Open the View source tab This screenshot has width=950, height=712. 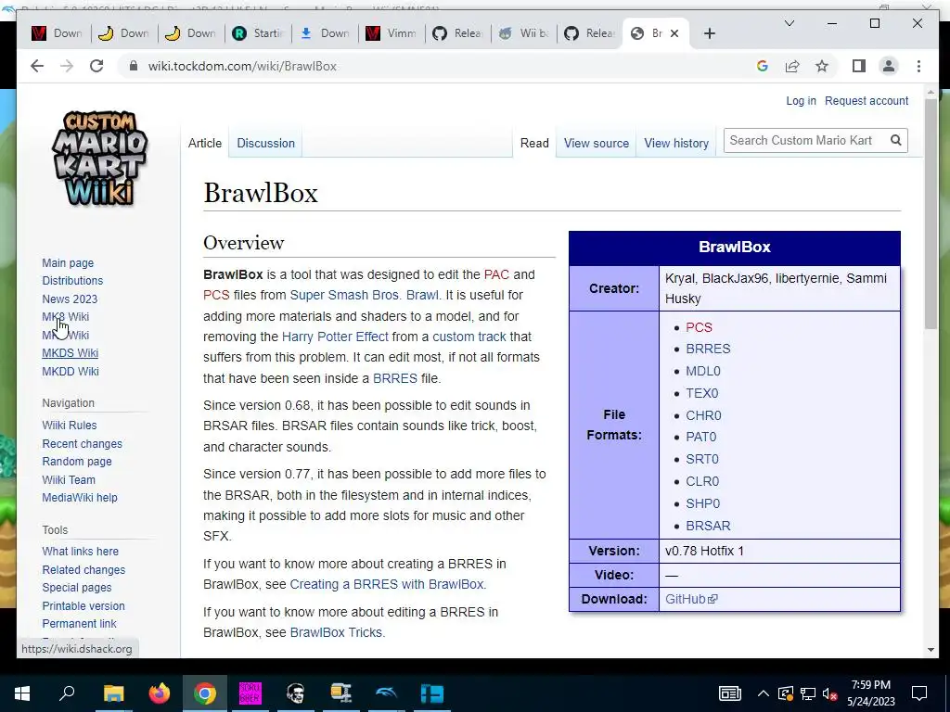click(597, 144)
